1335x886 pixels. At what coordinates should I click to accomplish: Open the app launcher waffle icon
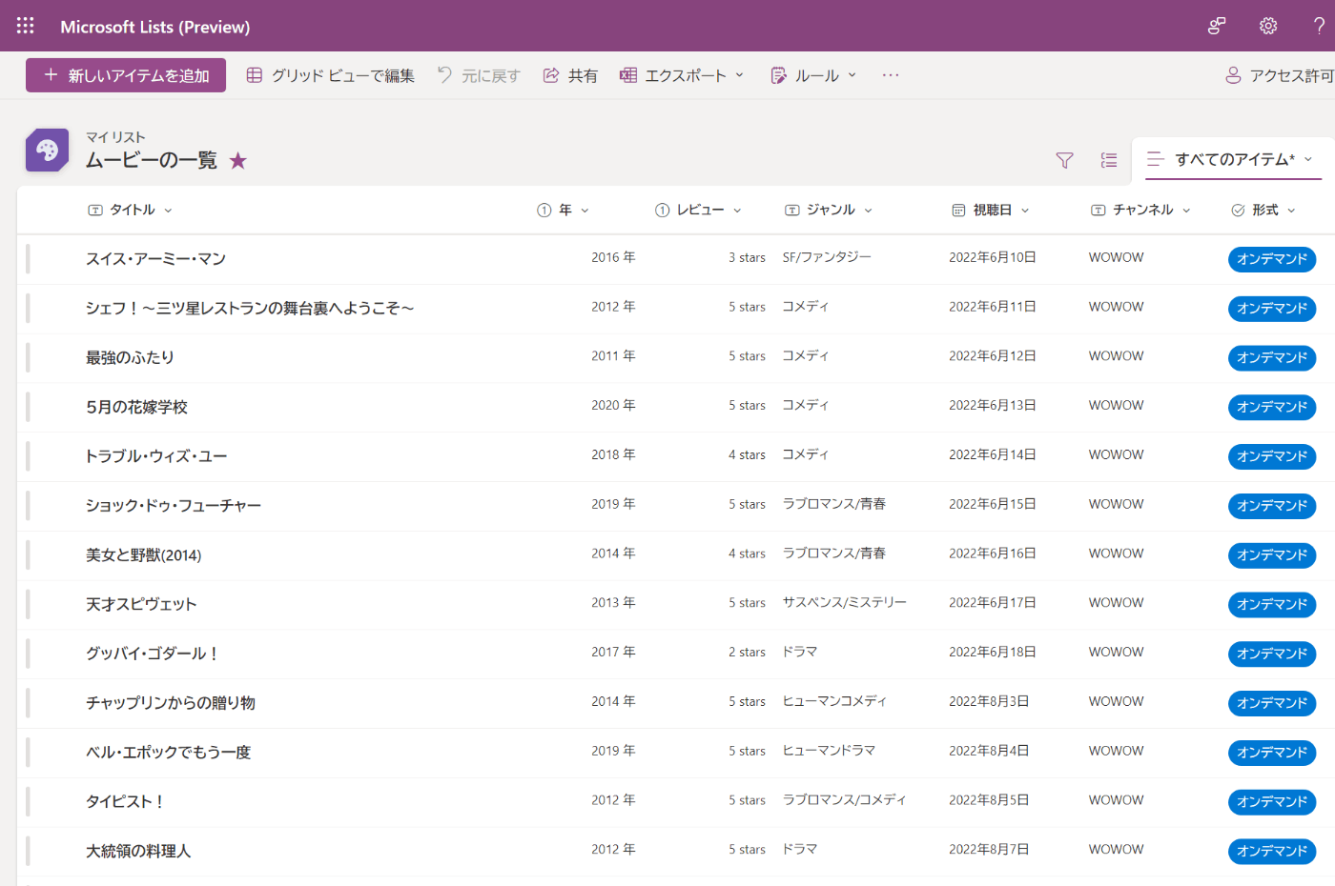pos(25,26)
